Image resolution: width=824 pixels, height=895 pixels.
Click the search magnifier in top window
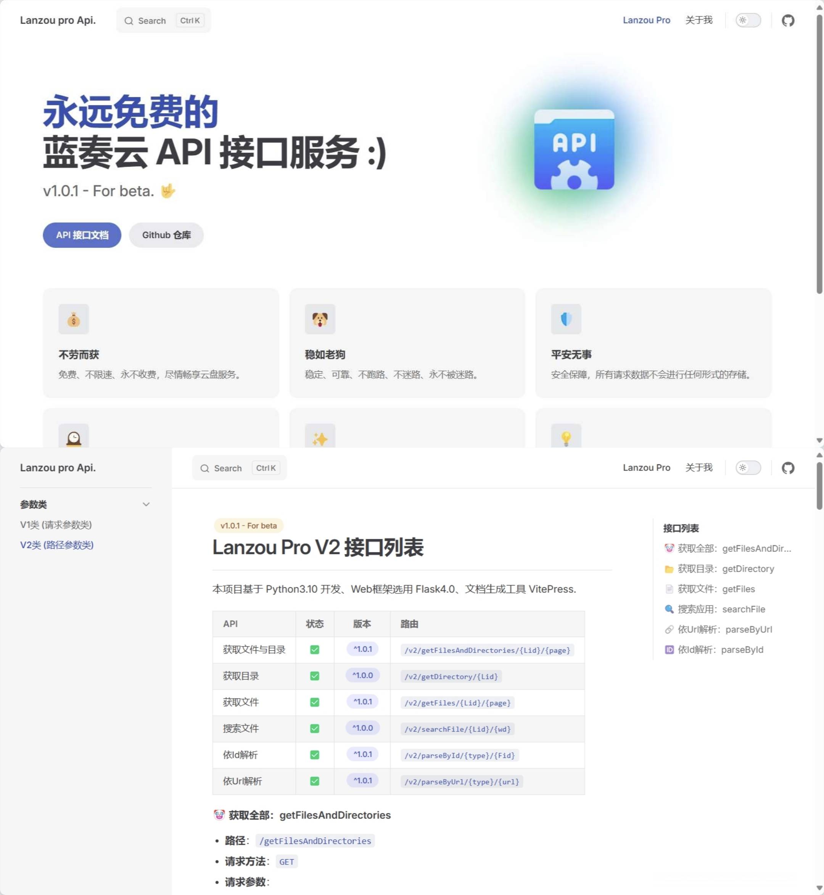tap(129, 21)
